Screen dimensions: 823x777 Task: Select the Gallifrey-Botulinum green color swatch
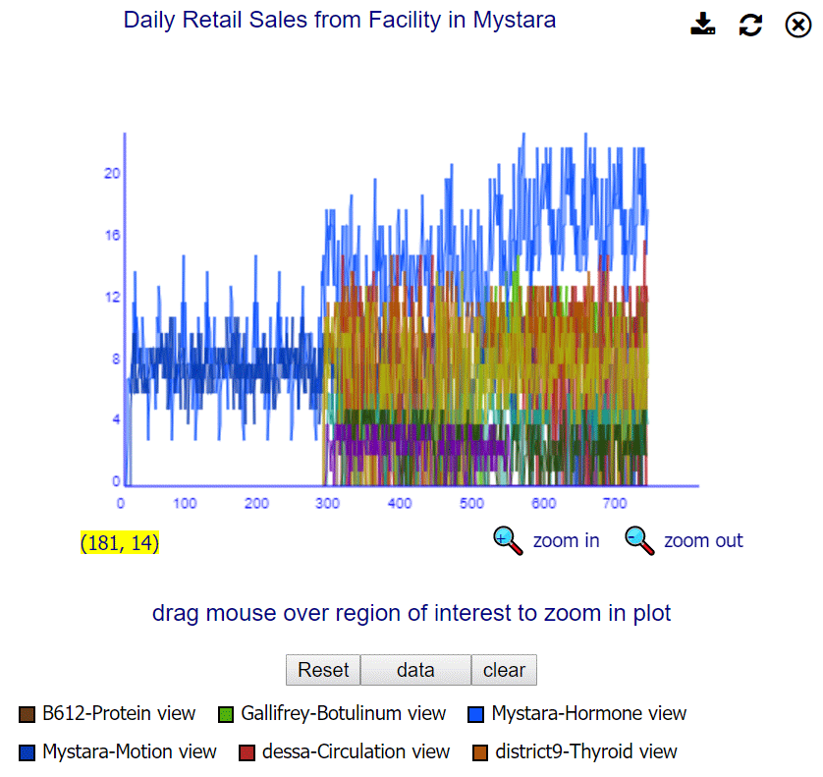coord(226,714)
